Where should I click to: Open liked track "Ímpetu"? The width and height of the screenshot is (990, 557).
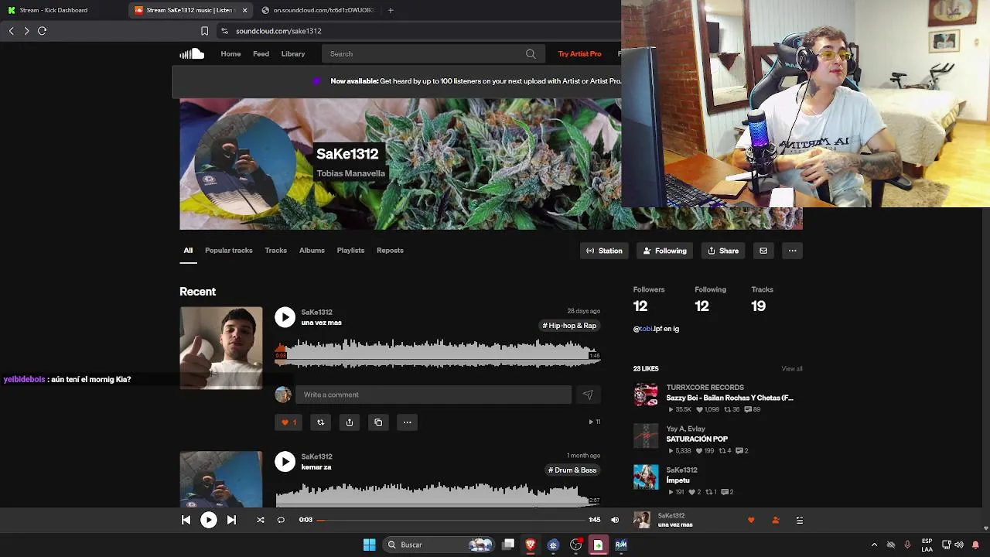[678, 480]
